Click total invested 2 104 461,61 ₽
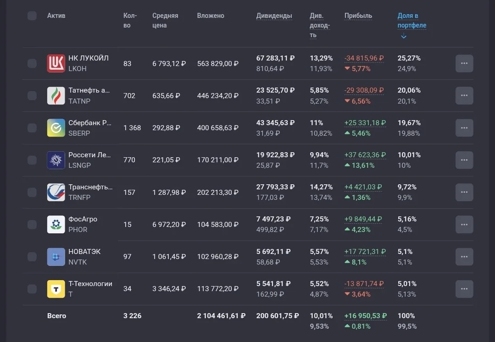This screenshot has width=495, height=342. tap(221, 315)
